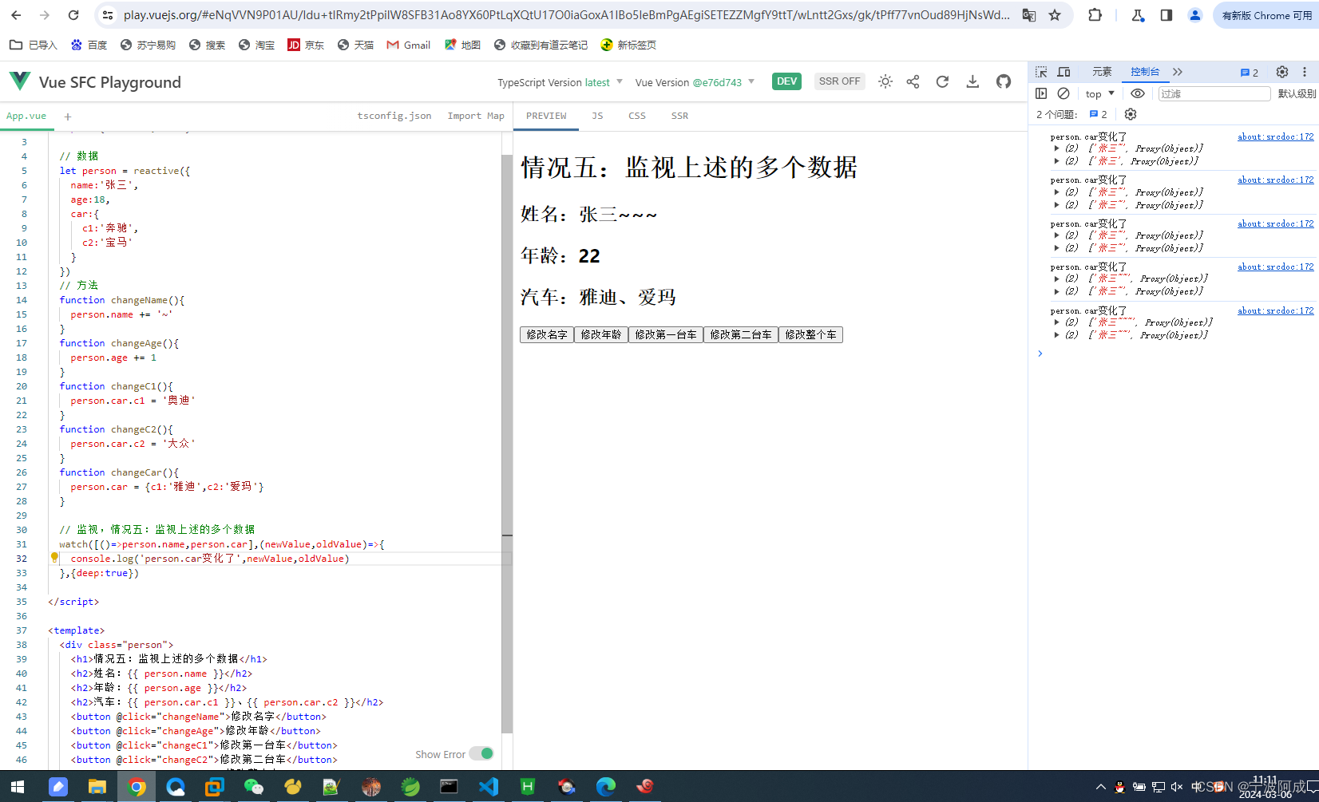Download the project using the download icon

pos(972,81)
